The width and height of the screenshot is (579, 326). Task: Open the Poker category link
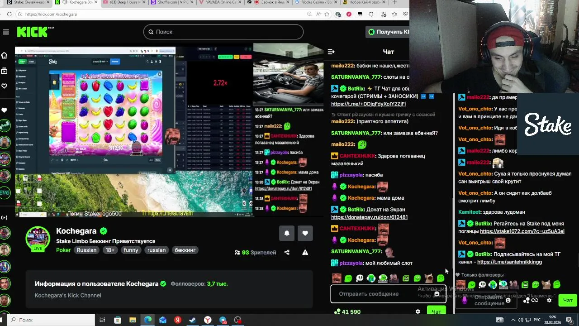click(63, 250)
